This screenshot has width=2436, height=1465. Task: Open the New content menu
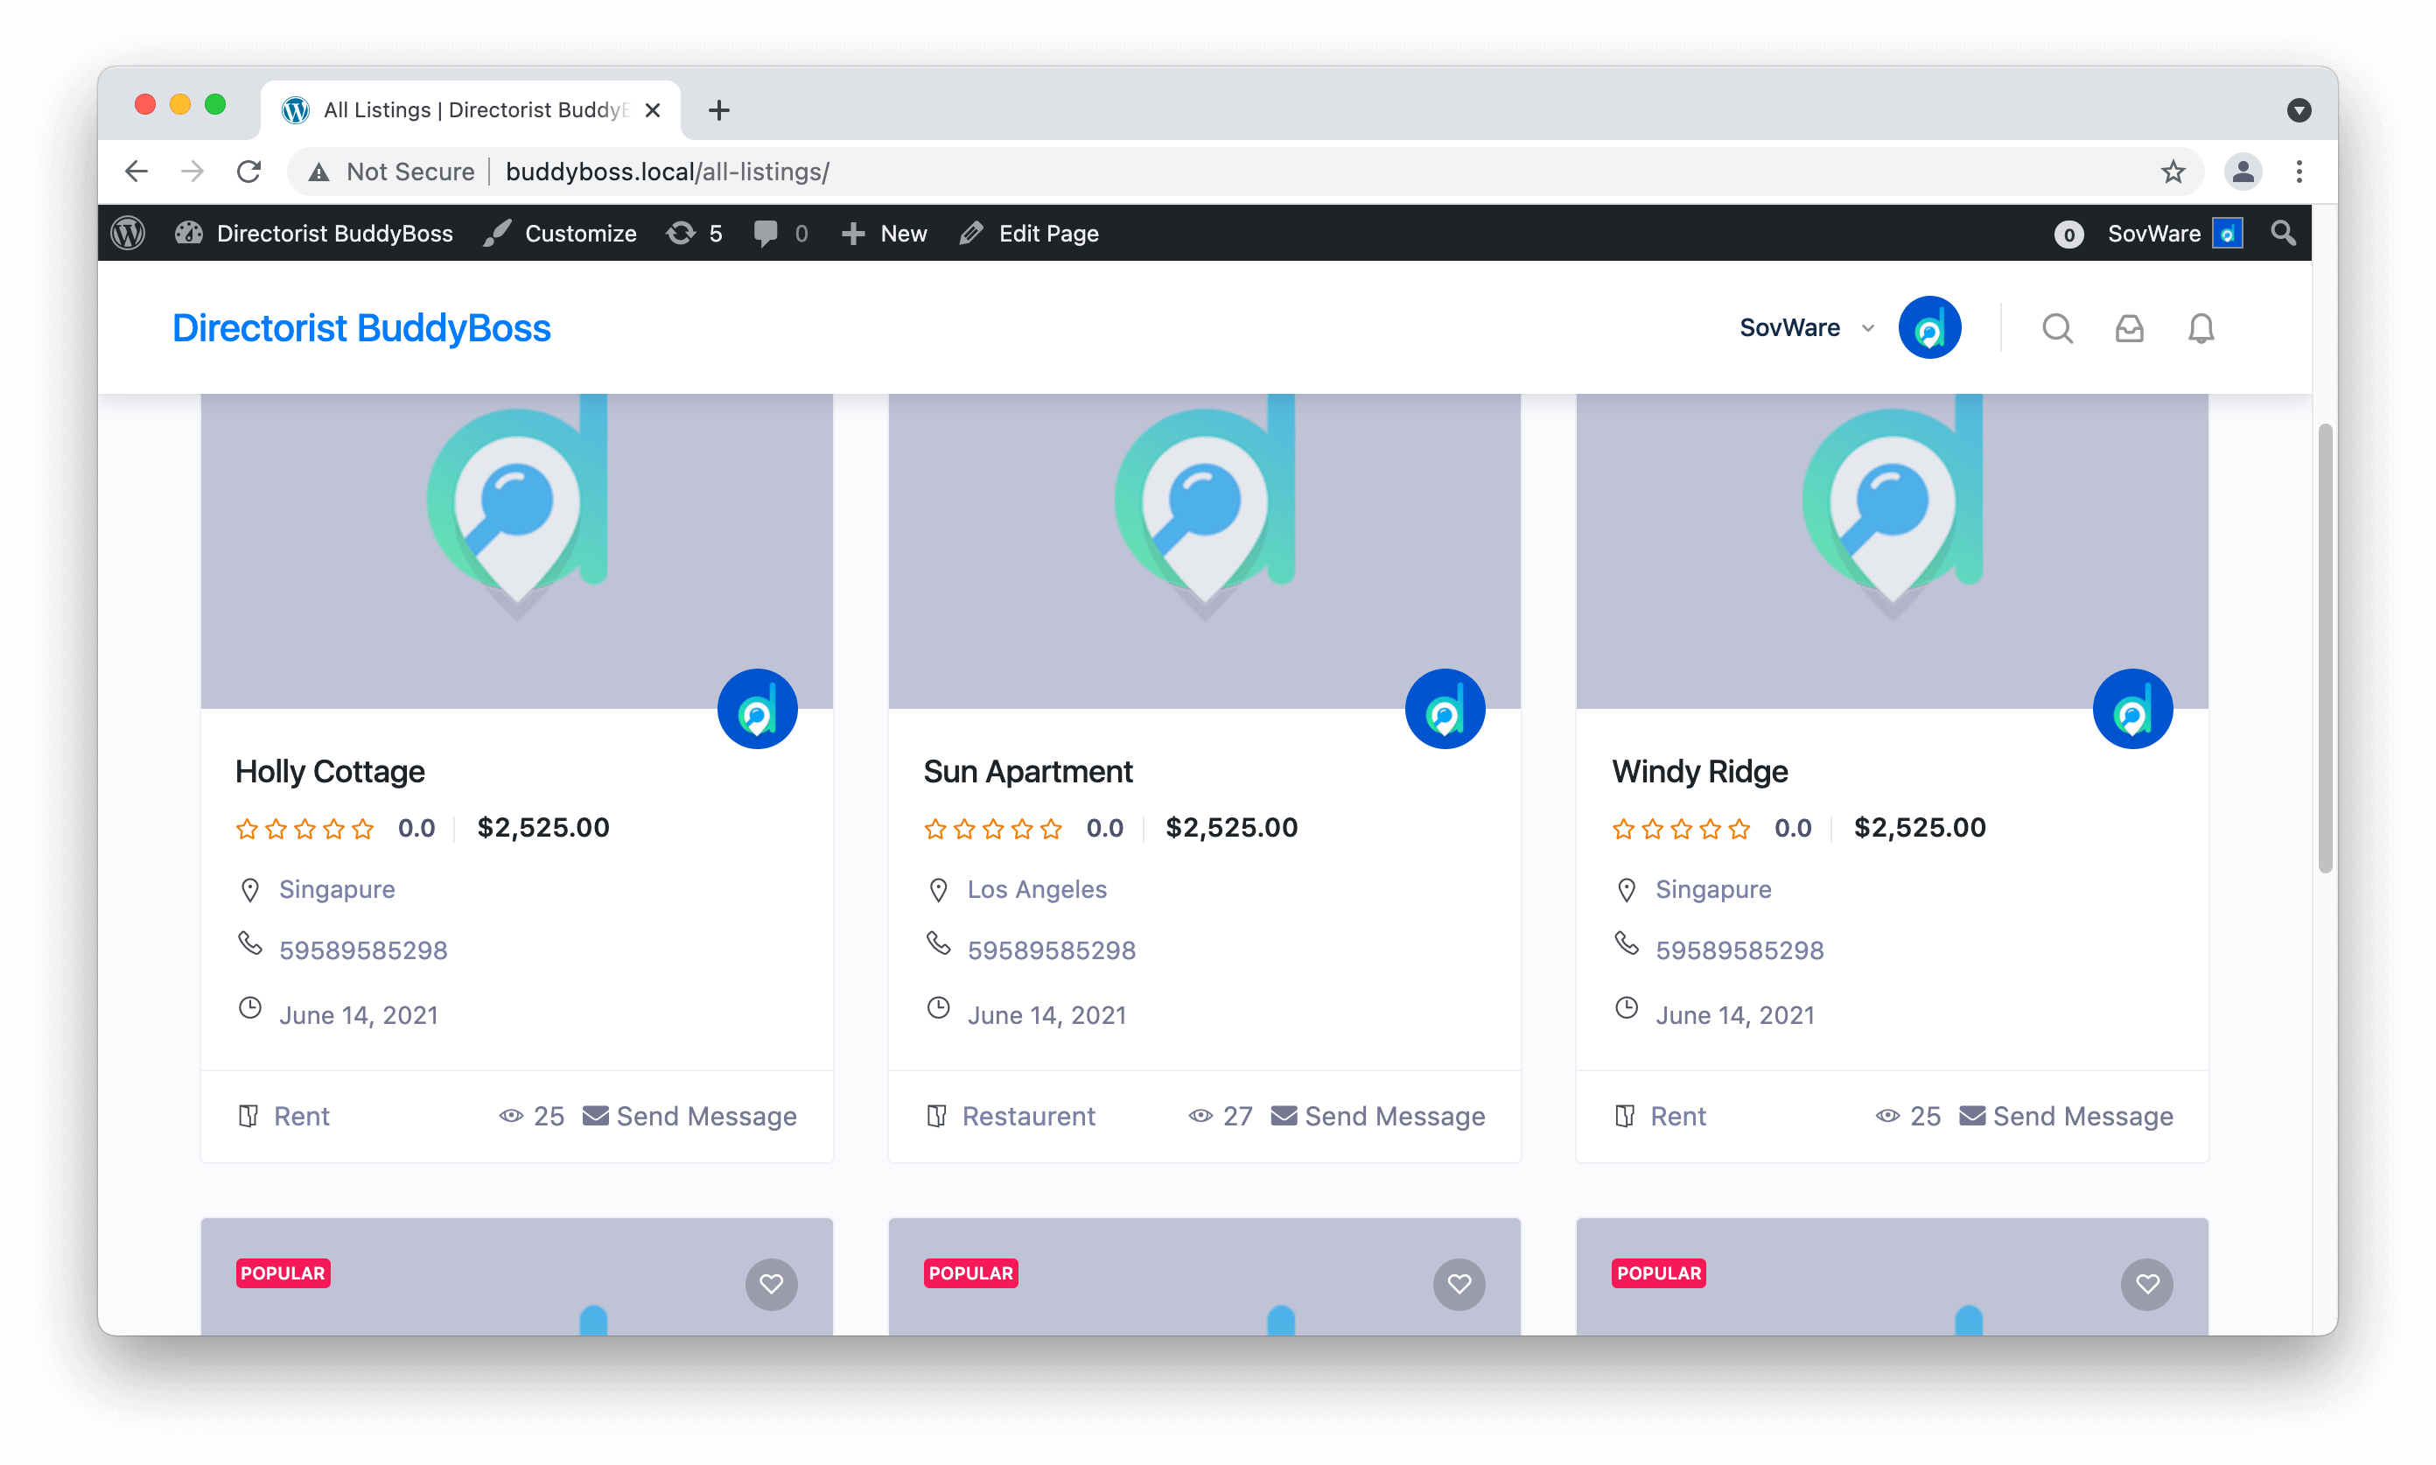coord(885,233)
